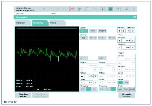Click Messgeräte beenden button
The height and width of the screenshot is (106, 152).
point(126,95)
